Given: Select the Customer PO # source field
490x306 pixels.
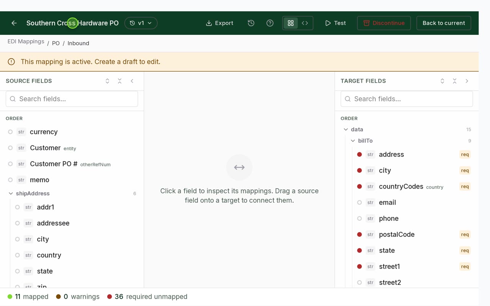Looking at the screenshot, I should pos(72,164).
